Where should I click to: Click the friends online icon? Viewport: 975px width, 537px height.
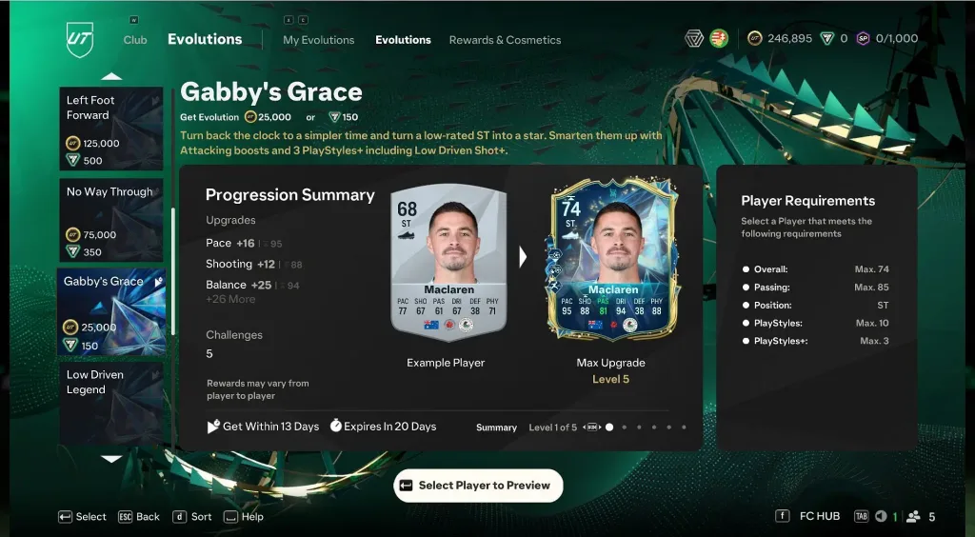[x=913, y=516]
